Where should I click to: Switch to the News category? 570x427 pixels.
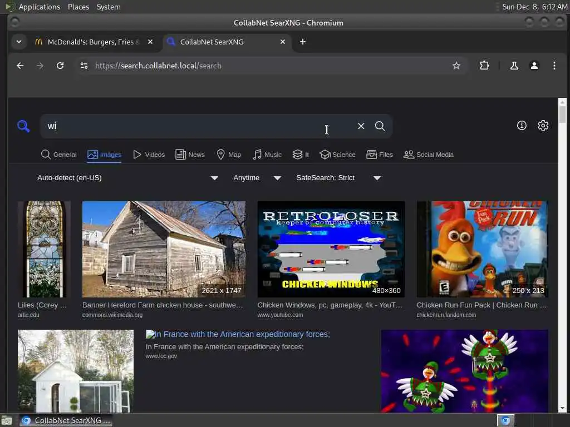pyautogui.click(x=190, y=155)
